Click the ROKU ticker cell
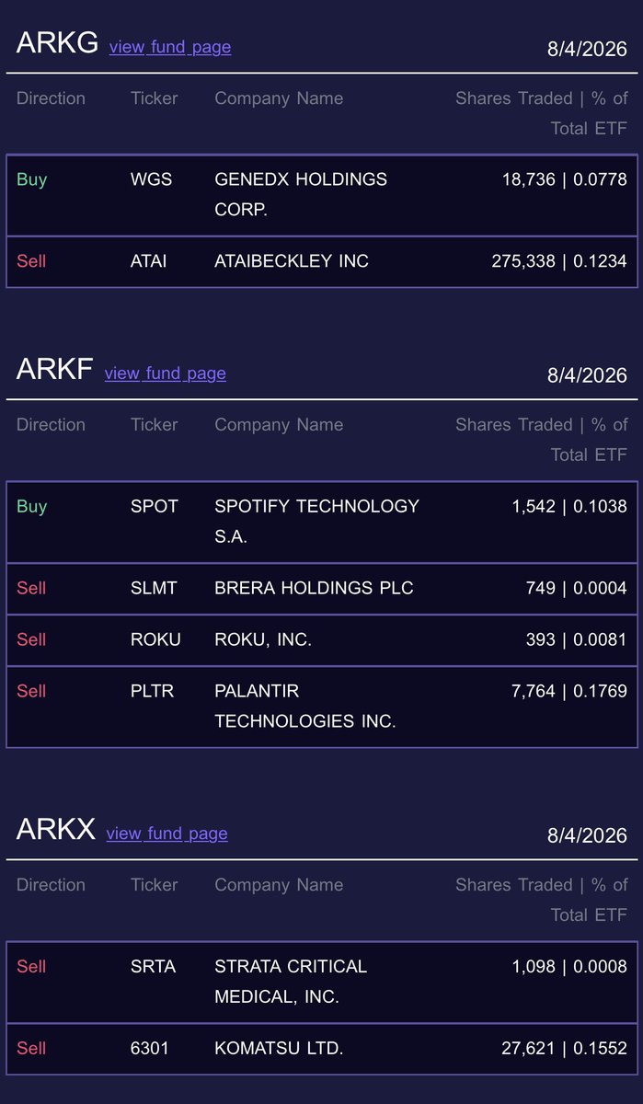643x1104 pixels. [x=155, y=639]
